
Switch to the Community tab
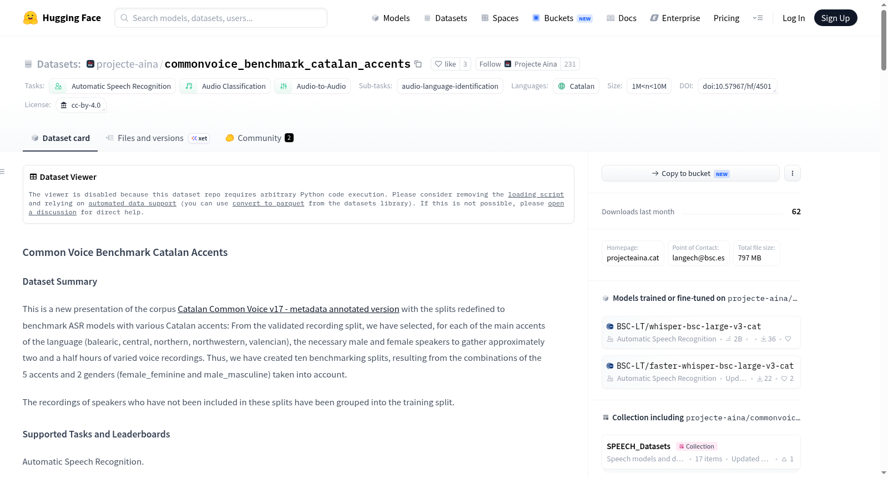259,138
